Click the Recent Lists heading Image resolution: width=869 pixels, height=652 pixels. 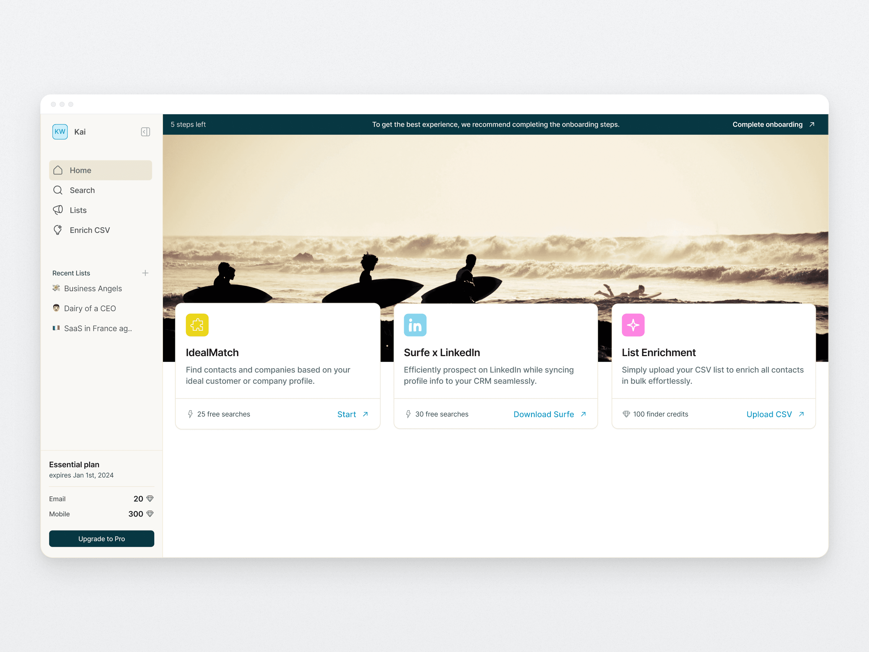[71, 273]
